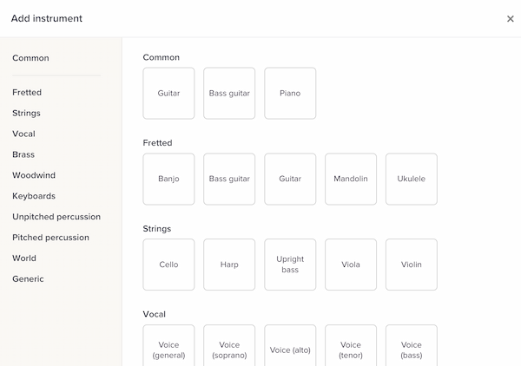The width and height of the screenshot is (521, 366).
Task: Go to the Woodwind category
Action: click(34, 175)
